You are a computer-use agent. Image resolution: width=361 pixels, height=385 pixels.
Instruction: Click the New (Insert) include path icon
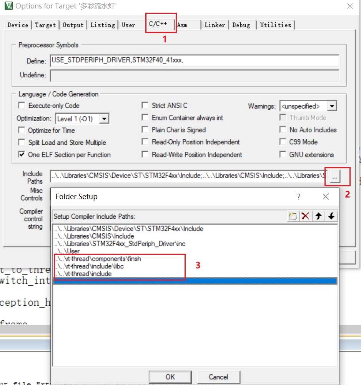(293, 216)
